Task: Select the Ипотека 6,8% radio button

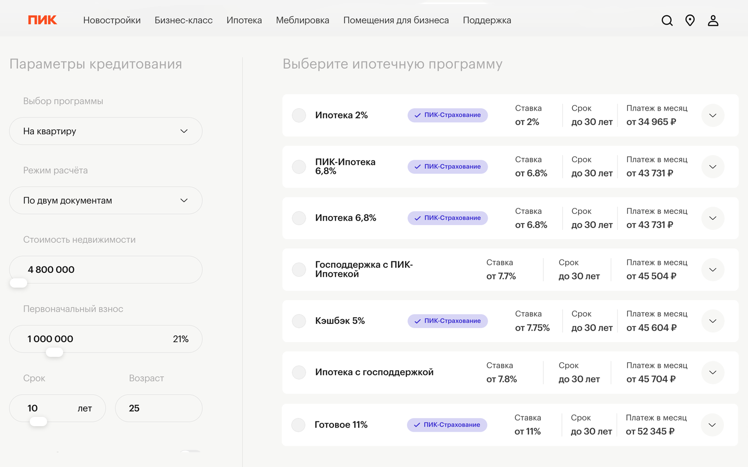Action: click(299, 218)
